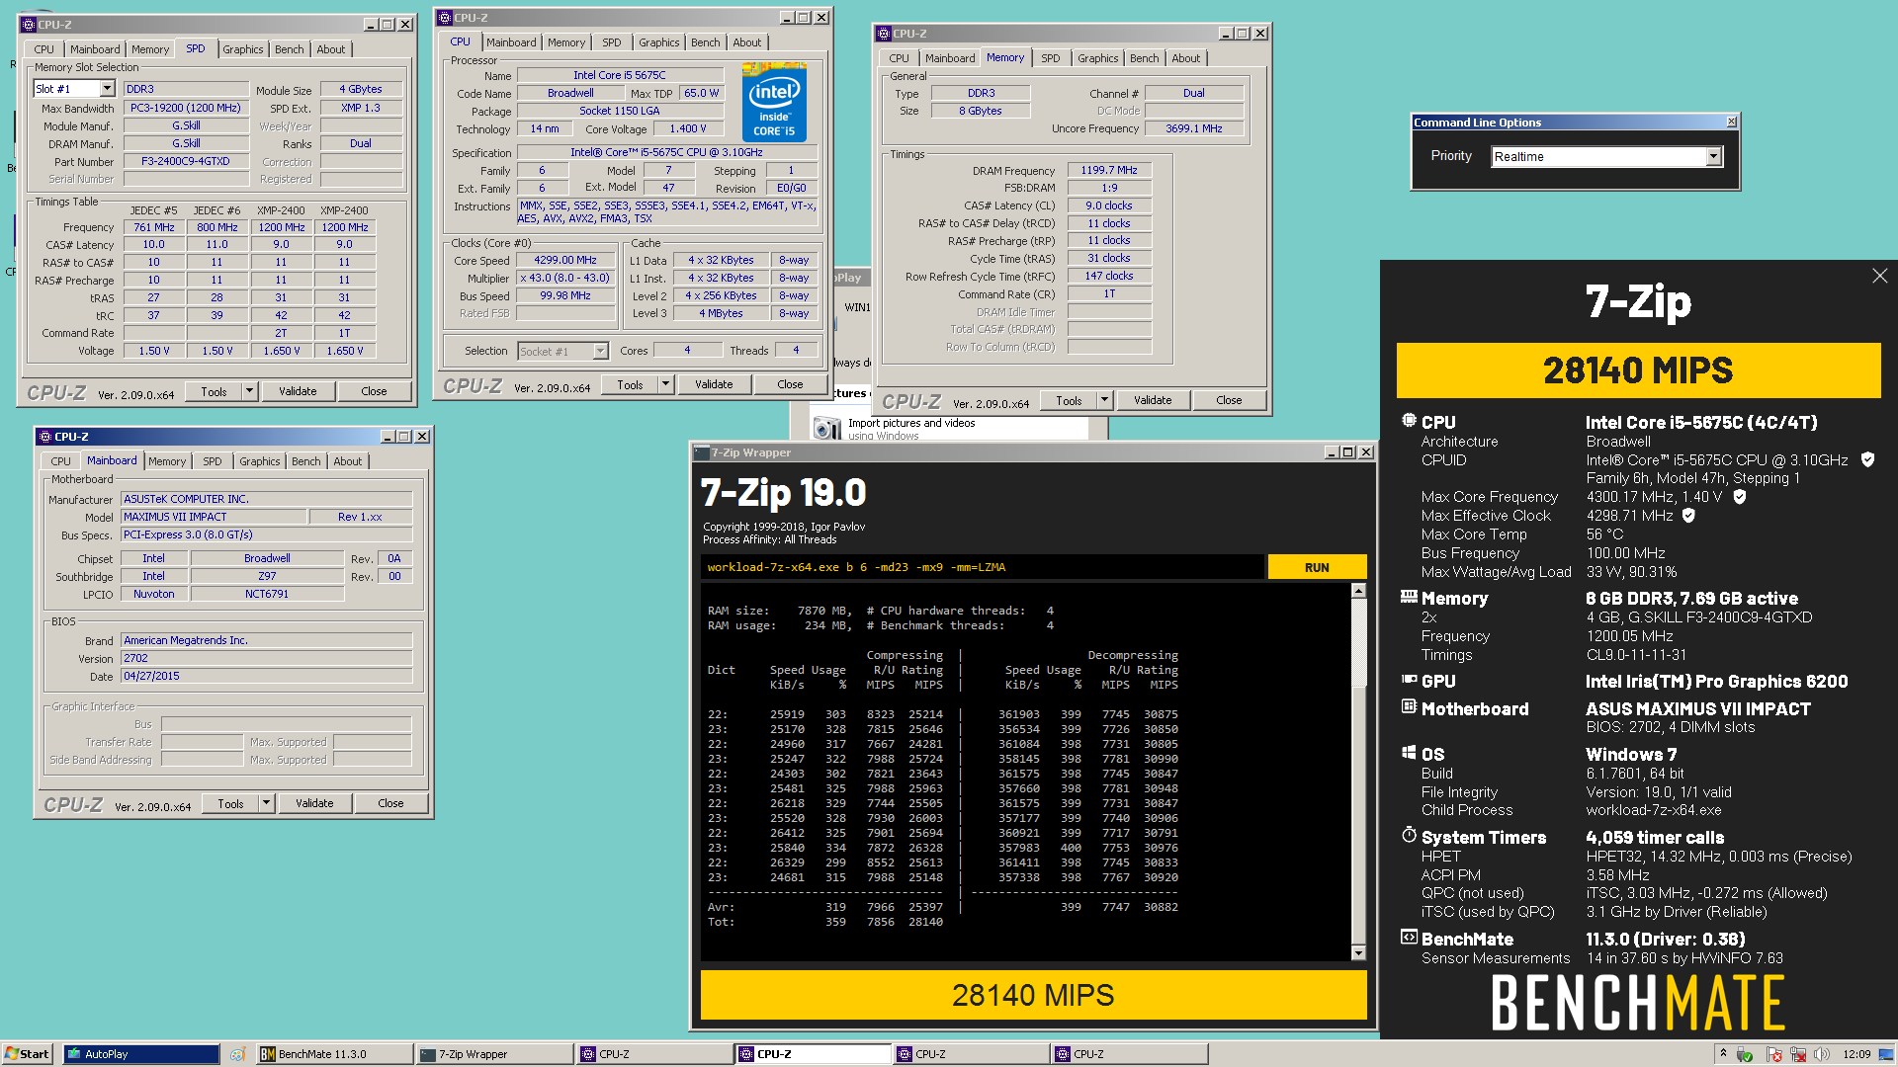Click the Memory module icon in BenchMate panel
Screen dimensions: 1898x1067
tap(1409, 597)
